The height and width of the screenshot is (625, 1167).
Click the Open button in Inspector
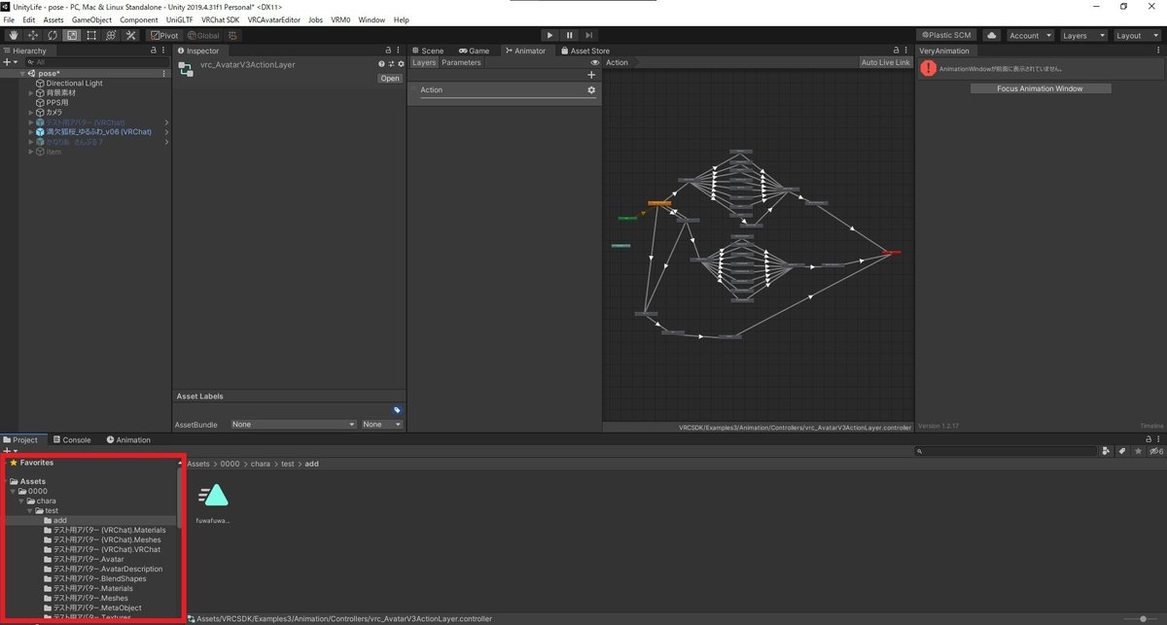[389, 79]
